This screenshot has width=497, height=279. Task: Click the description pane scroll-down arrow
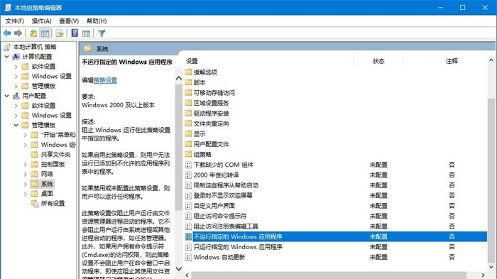(179, 269)
